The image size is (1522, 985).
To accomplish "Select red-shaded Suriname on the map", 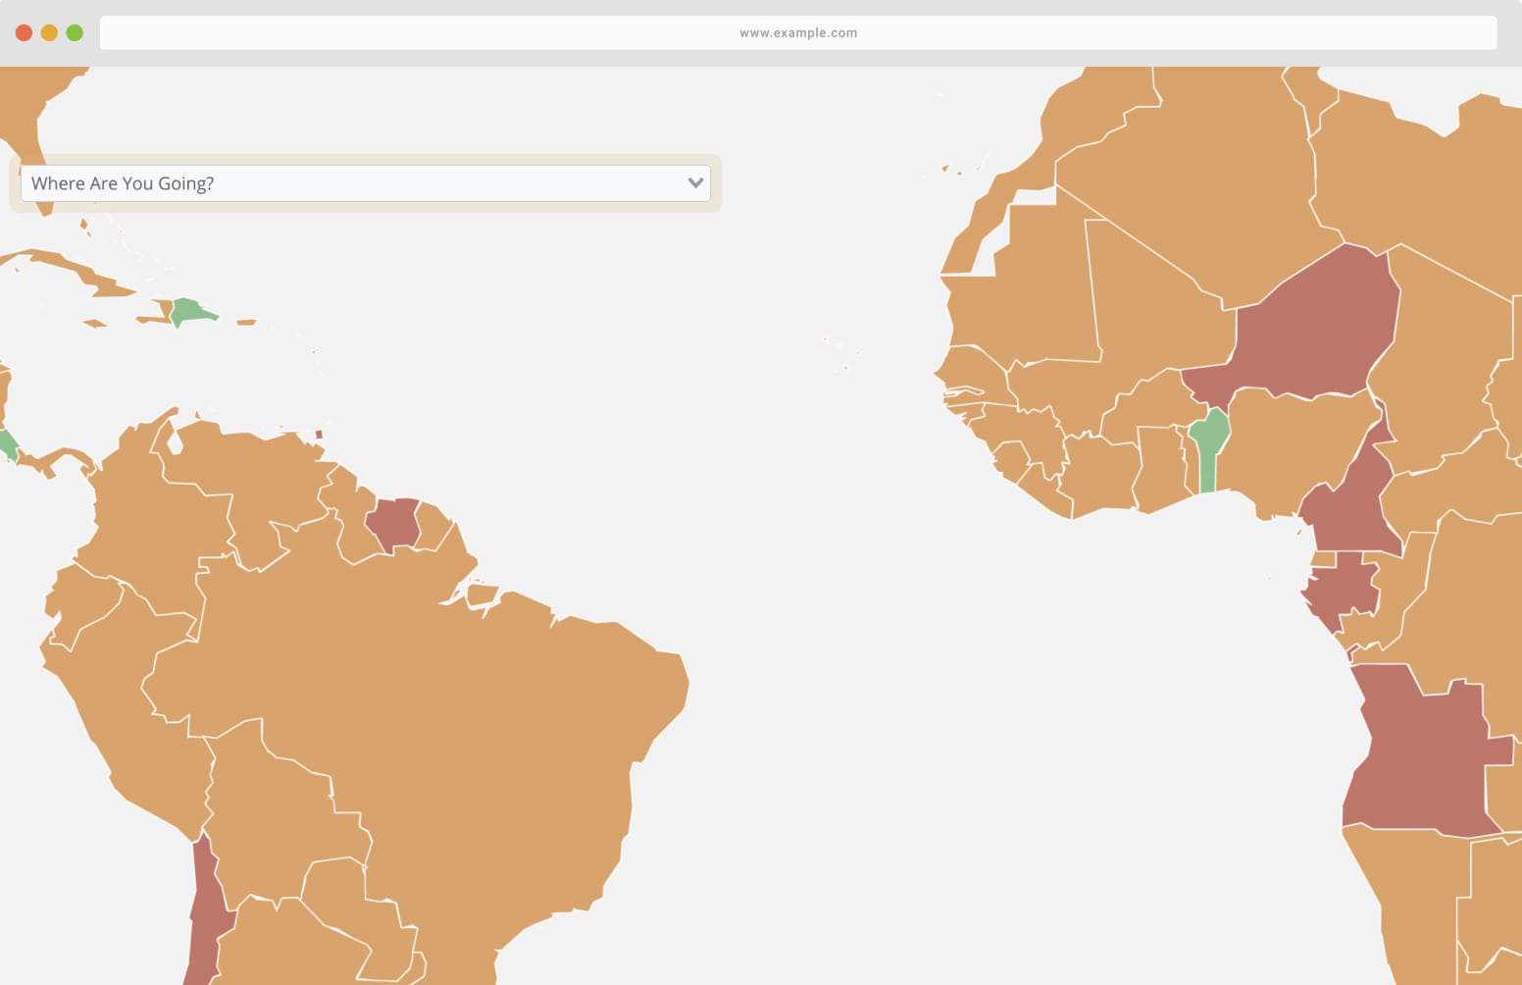I will tap(394, 524).
